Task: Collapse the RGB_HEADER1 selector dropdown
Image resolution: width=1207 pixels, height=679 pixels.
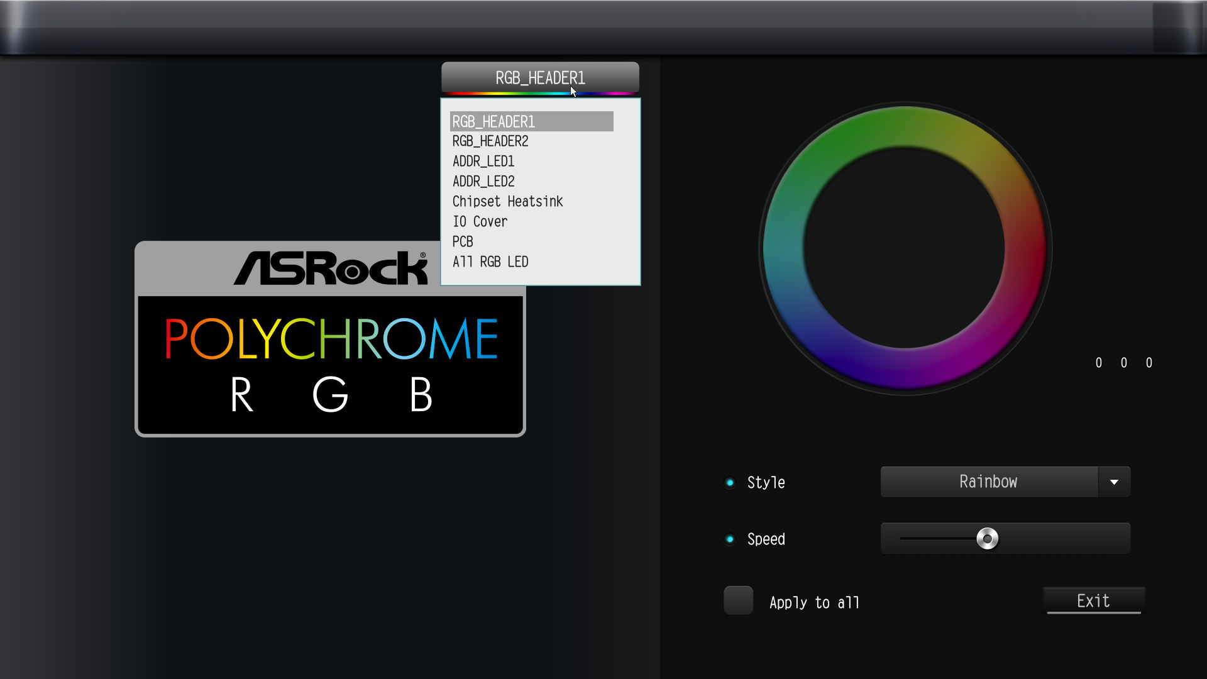Action: pyautogui.click(x=540, y=77)
